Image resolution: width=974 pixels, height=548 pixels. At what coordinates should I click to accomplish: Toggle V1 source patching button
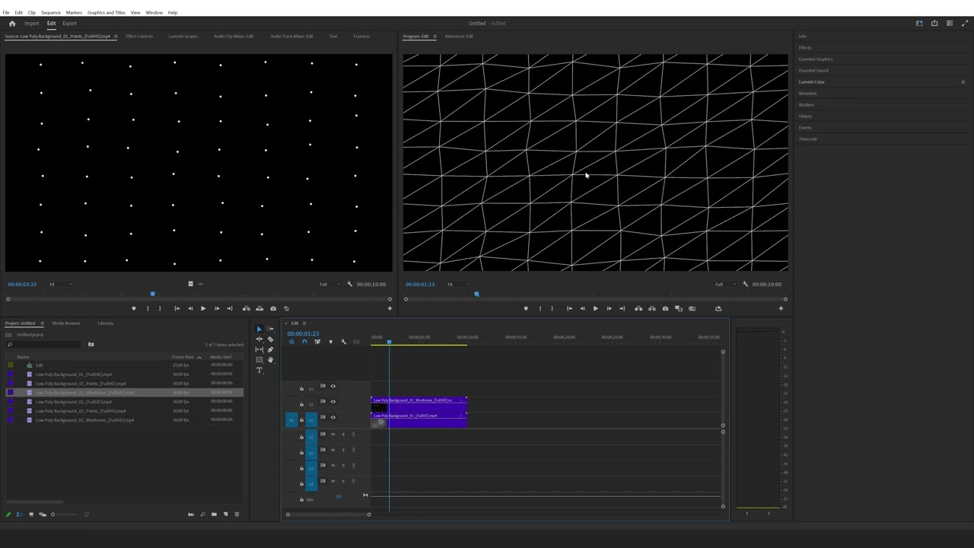(291, 420)
